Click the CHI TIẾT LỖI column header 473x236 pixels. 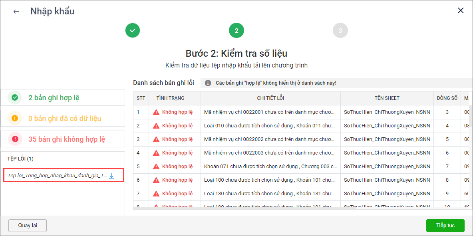(x=270, y=98)
